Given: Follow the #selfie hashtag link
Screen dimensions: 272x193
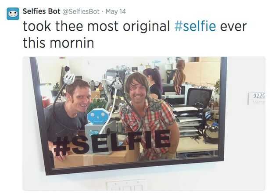Looking at the screenshot, I should coord(195,26).
